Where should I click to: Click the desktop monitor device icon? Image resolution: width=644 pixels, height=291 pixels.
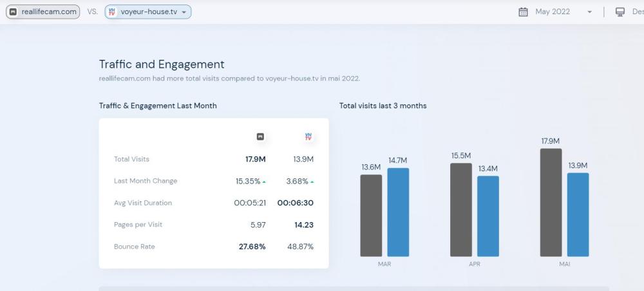click(620, 12)
